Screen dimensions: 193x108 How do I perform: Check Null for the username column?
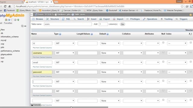tap(163, 52)
